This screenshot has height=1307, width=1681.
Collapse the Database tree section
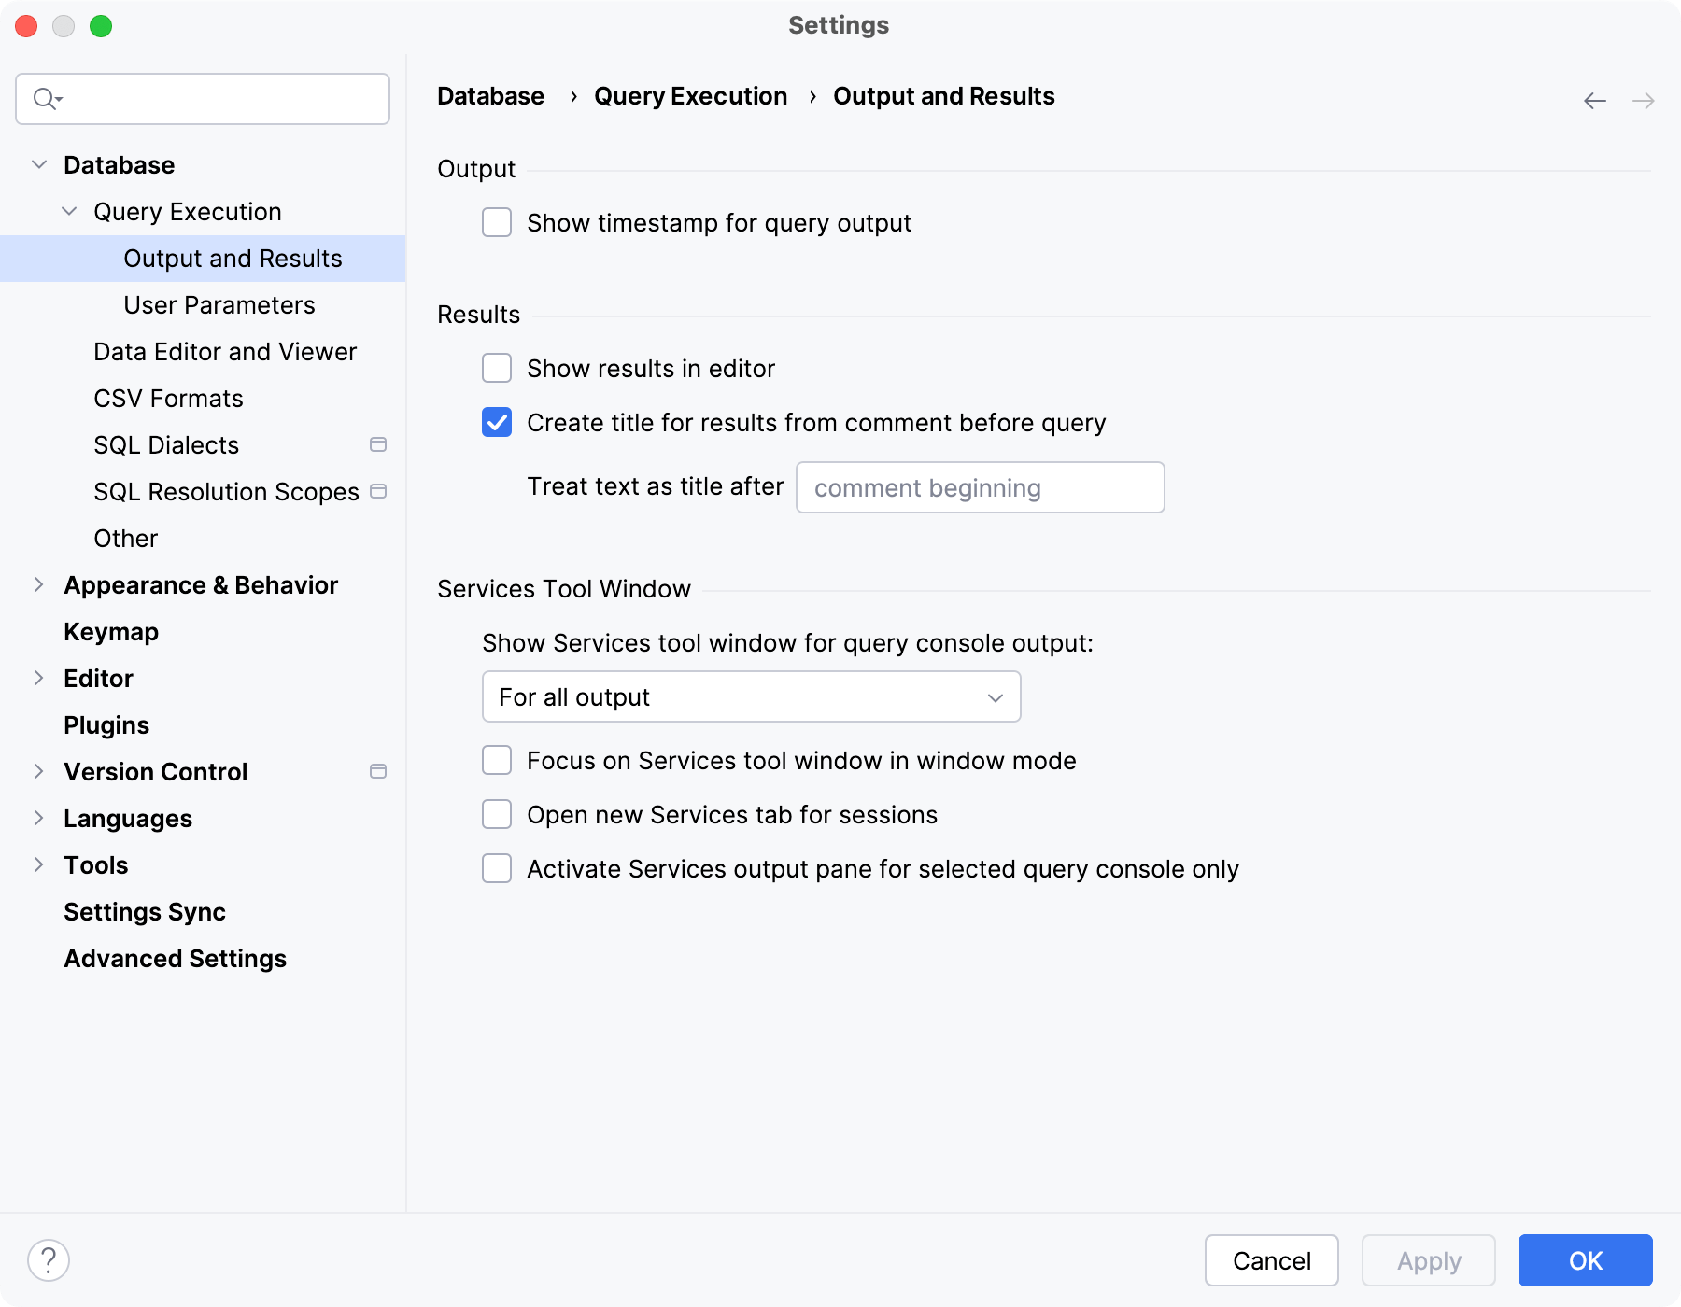(38, 163)
